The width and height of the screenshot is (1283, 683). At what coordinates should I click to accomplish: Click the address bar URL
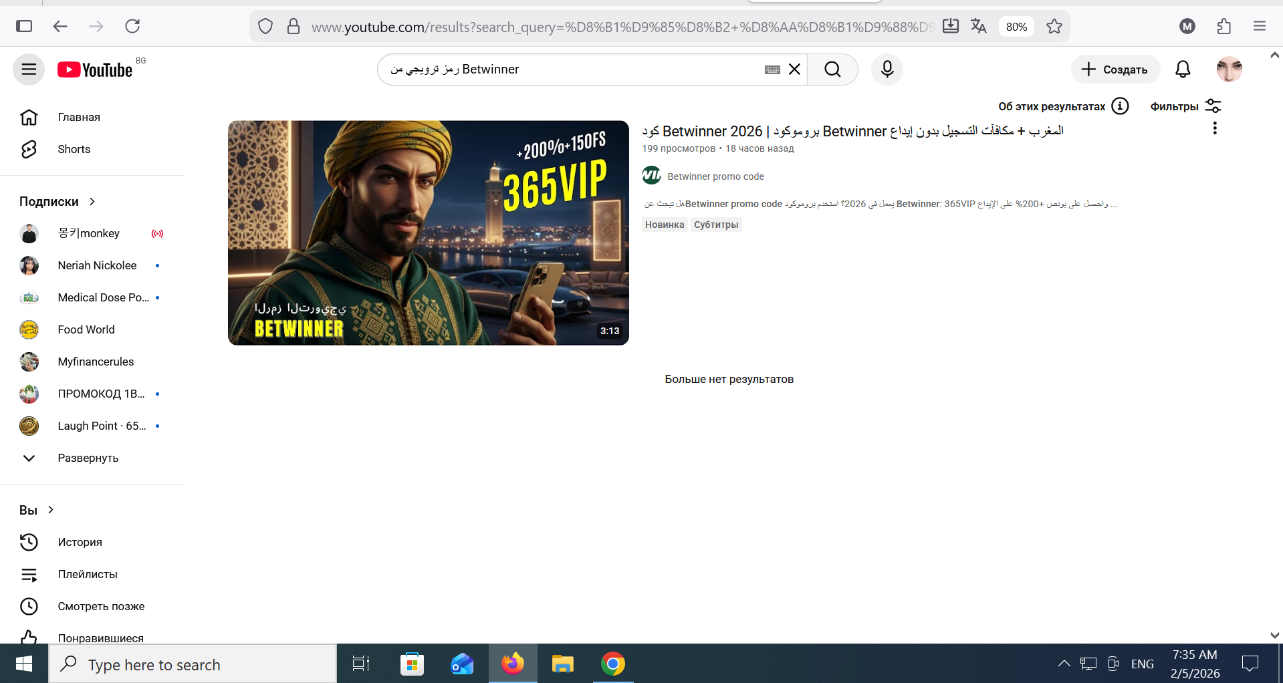tap(622, 27)
